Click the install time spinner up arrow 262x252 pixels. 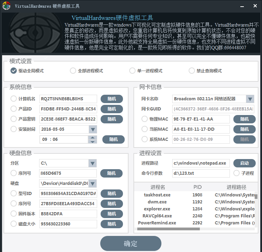tap(93, 137)
